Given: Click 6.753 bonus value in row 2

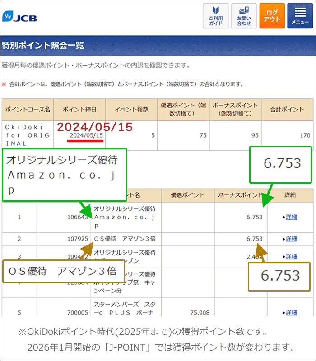Looking at the screenshot, I should pos(255,239).
